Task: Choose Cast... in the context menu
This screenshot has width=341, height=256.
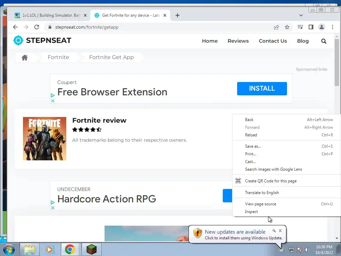Action: pos(286,162)
